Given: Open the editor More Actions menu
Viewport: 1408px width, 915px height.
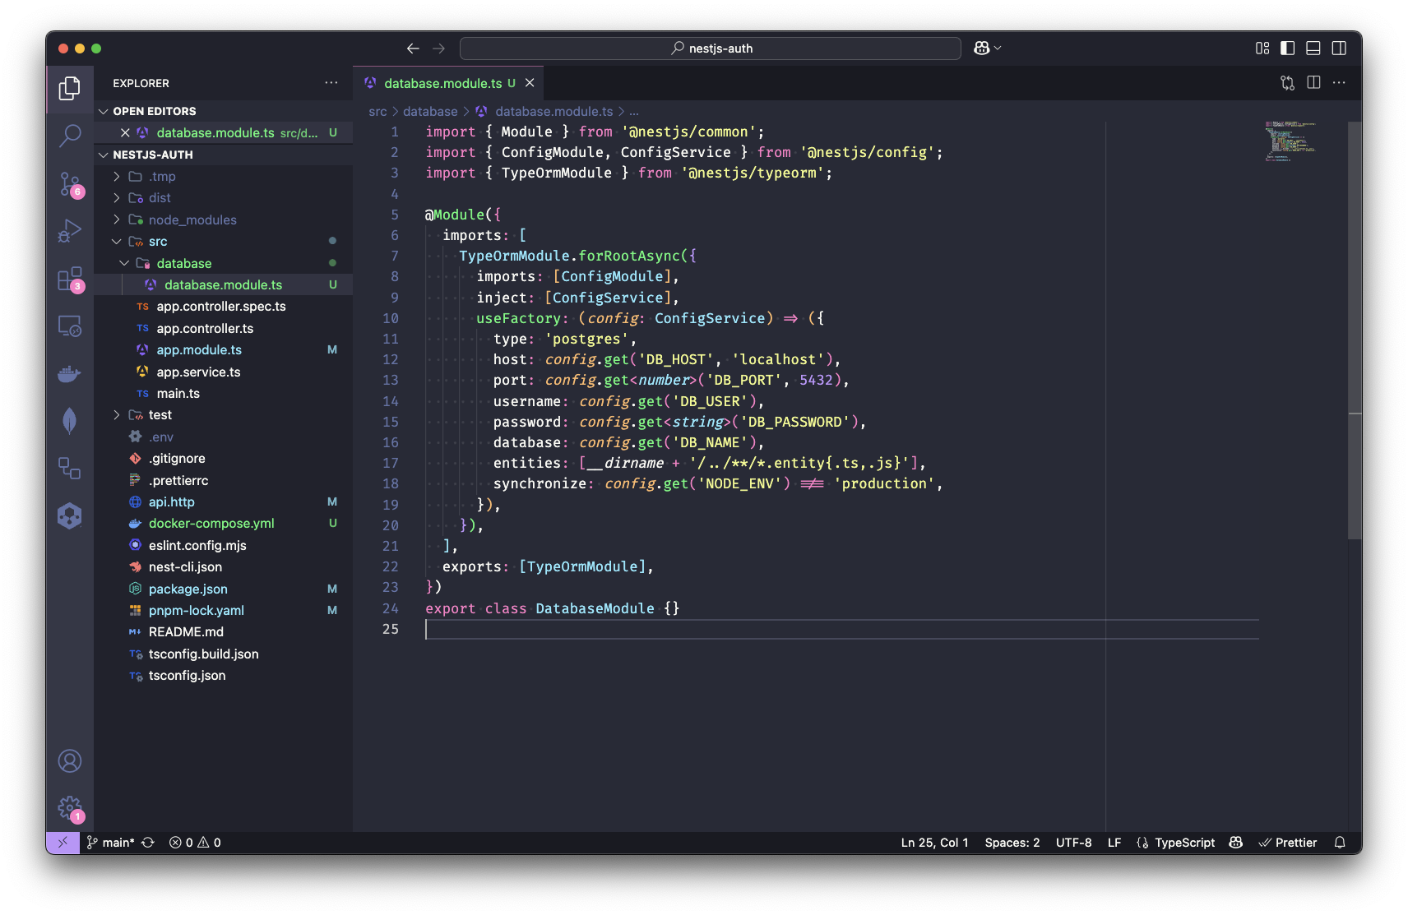Looking at the screenshot, I should coord(1339,83).
